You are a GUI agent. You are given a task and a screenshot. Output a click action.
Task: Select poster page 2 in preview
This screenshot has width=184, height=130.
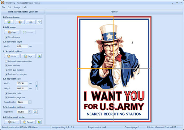[x=132, y=42]
